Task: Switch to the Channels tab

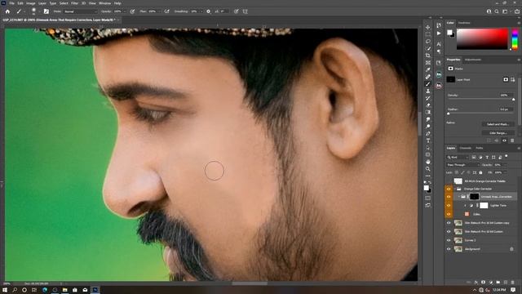Action: [x=466, y=148]
